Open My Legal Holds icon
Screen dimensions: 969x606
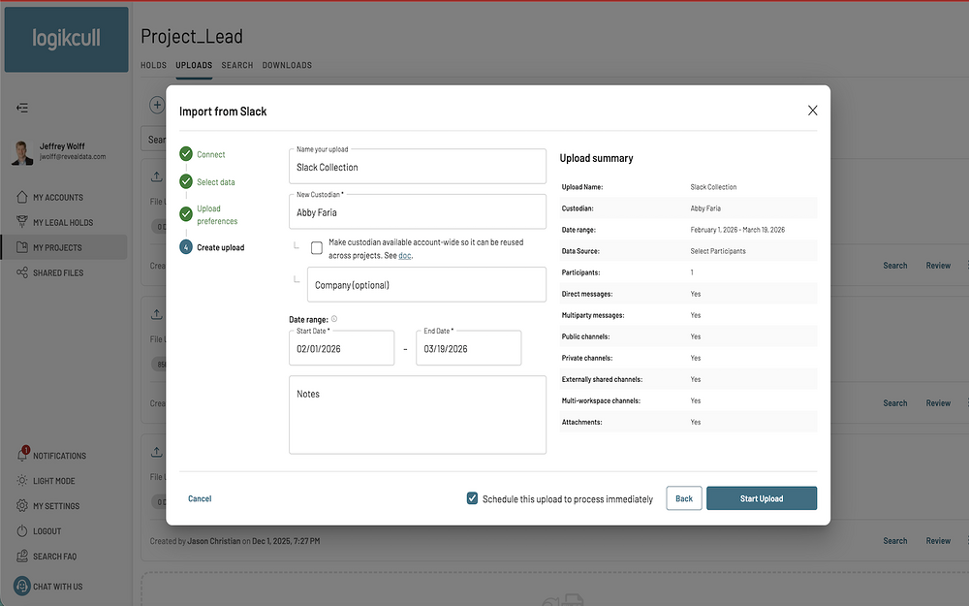click(x=22, y=222)
